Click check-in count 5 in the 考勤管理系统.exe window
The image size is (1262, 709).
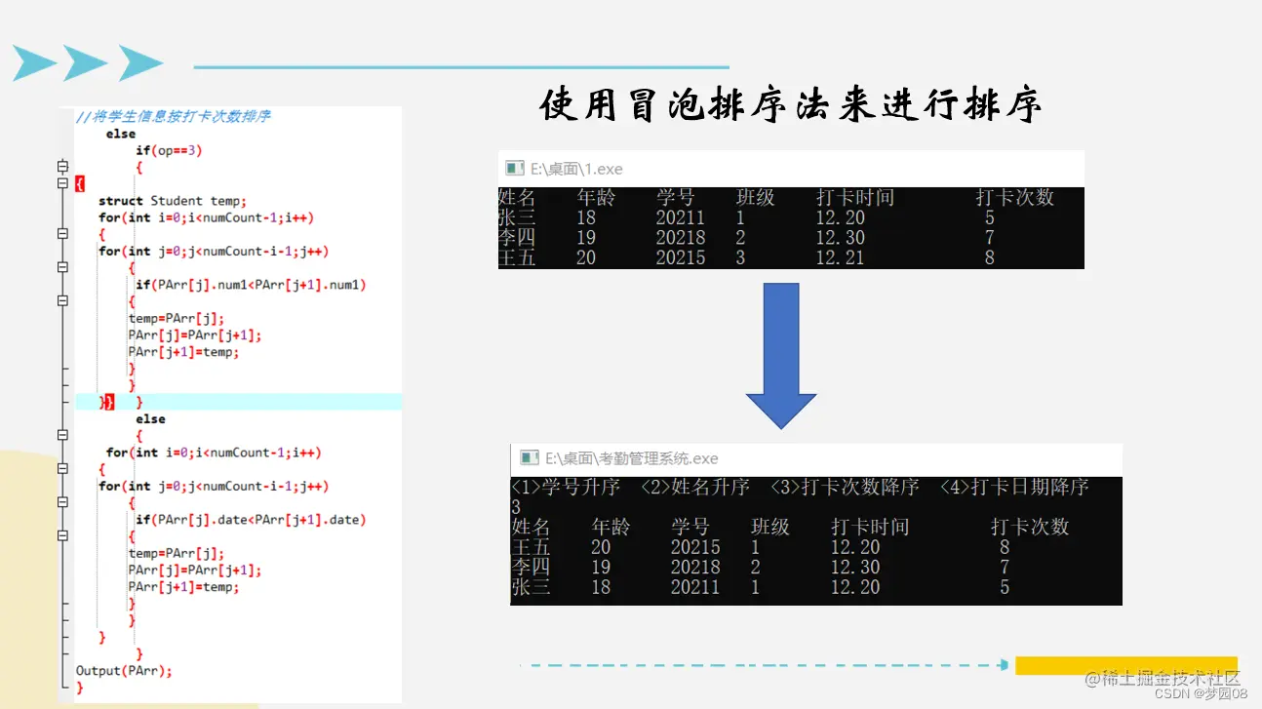pyautogui.click(x=1005, y=587)
